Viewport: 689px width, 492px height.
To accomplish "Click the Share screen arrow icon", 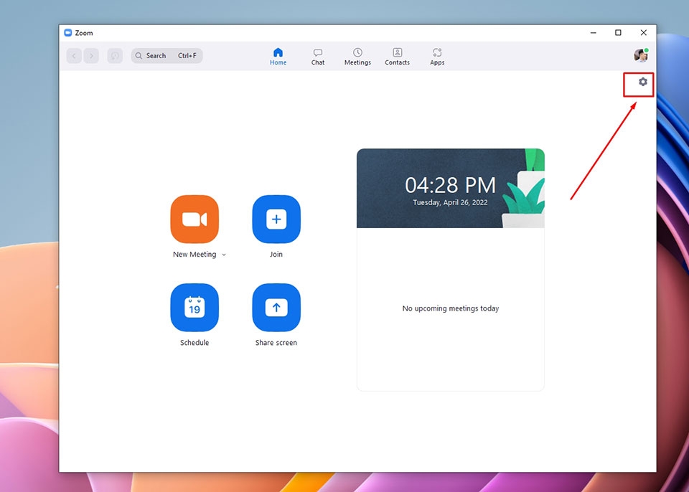I will [276, 308].
